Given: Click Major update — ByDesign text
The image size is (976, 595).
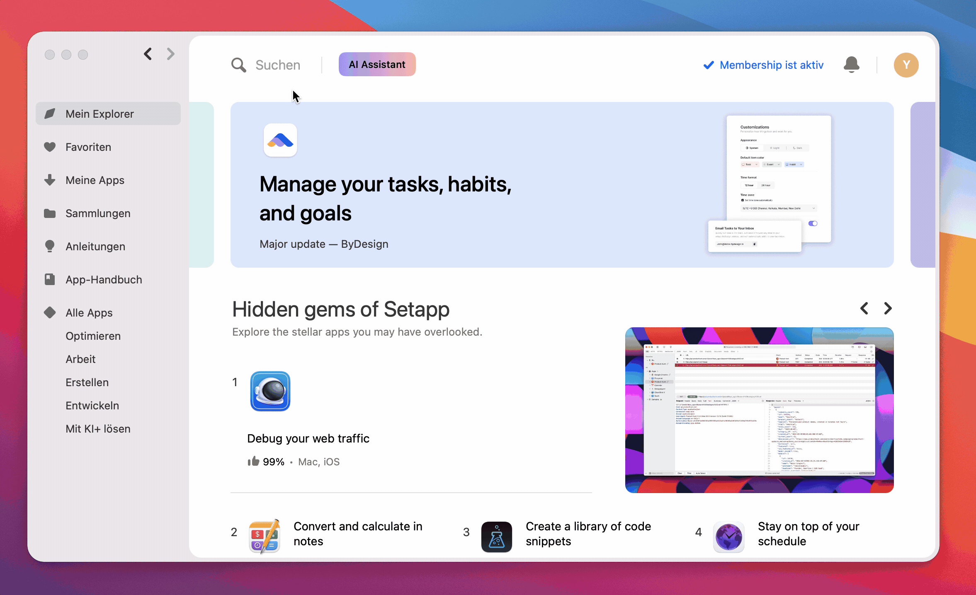Looking at the screenshot, I should [324, 244].
